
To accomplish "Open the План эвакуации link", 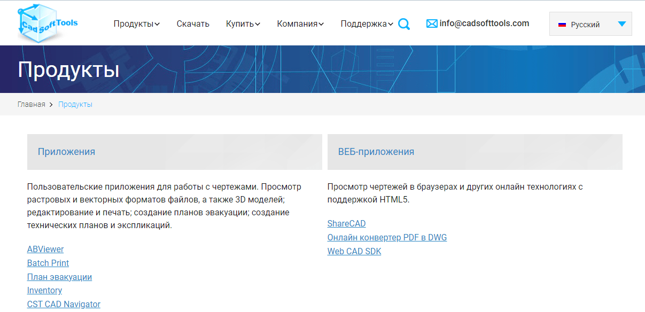I will pos(59,277).
